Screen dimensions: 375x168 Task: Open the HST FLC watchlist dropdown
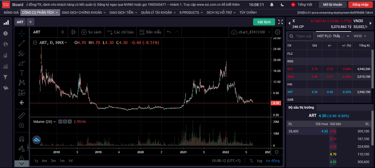tap(333, 36)
